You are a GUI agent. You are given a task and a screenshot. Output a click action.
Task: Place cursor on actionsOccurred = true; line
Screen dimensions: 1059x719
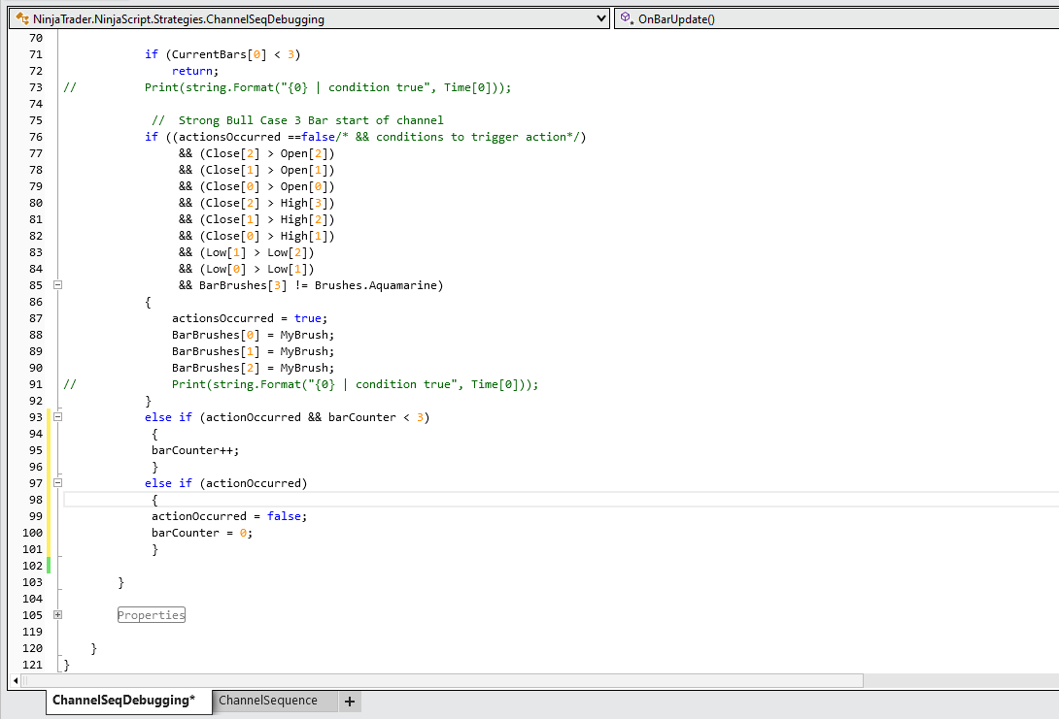250,318
